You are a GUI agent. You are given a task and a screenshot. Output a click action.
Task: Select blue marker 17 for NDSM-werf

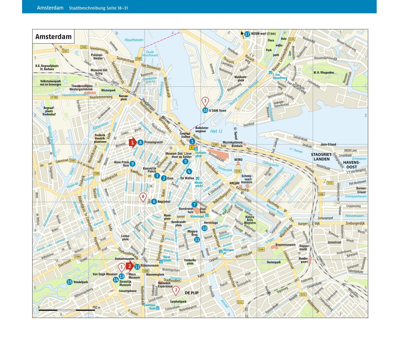click(x=247, y=34)
